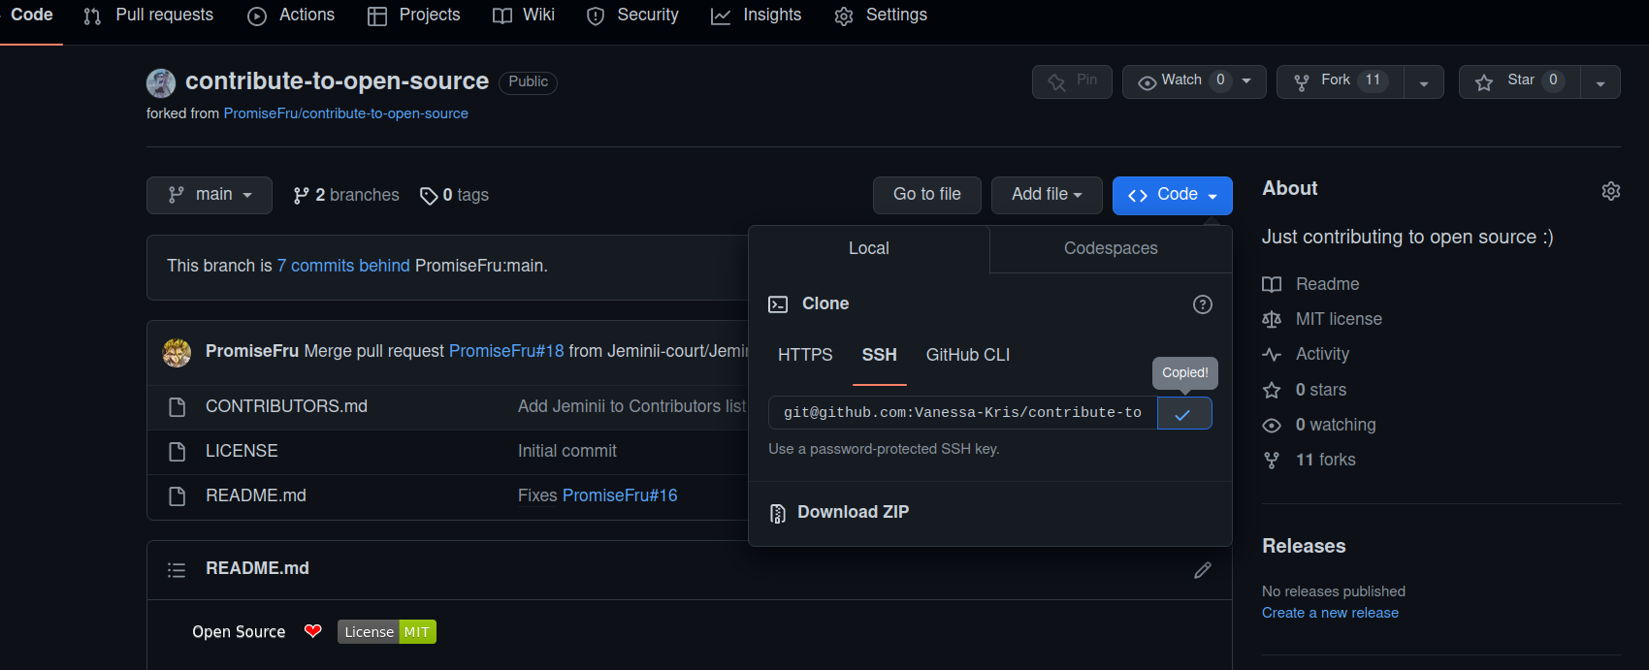Open the Projects tab
This screenshot has width=1649, height=670.
[414, 16]
